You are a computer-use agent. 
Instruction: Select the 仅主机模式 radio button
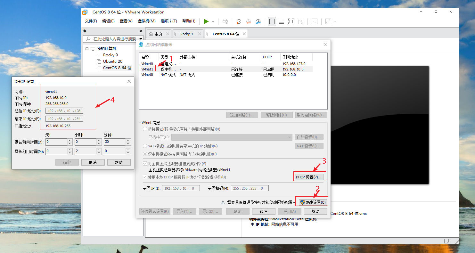[145, 154]
